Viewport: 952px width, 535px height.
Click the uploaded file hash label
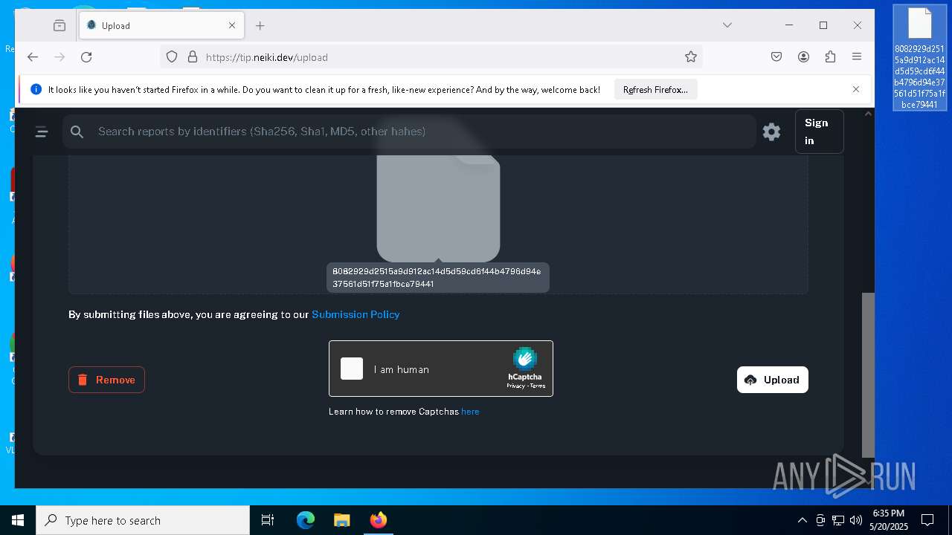click(x=437, y=277)
